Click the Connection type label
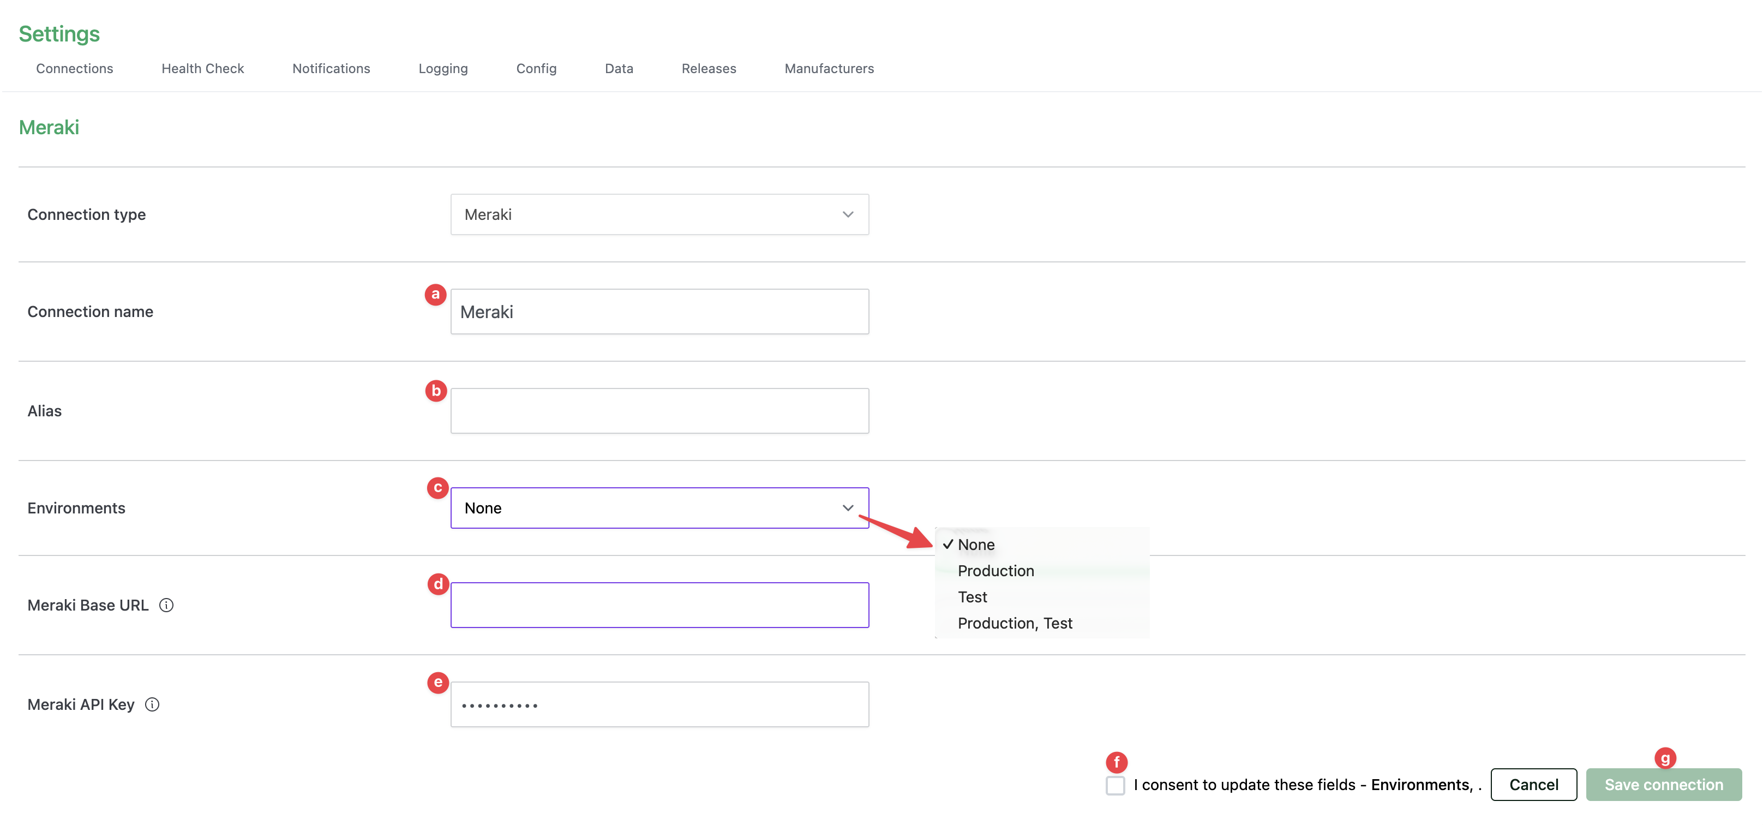This screenshot has height=825, width=1763. click(86, 214)
